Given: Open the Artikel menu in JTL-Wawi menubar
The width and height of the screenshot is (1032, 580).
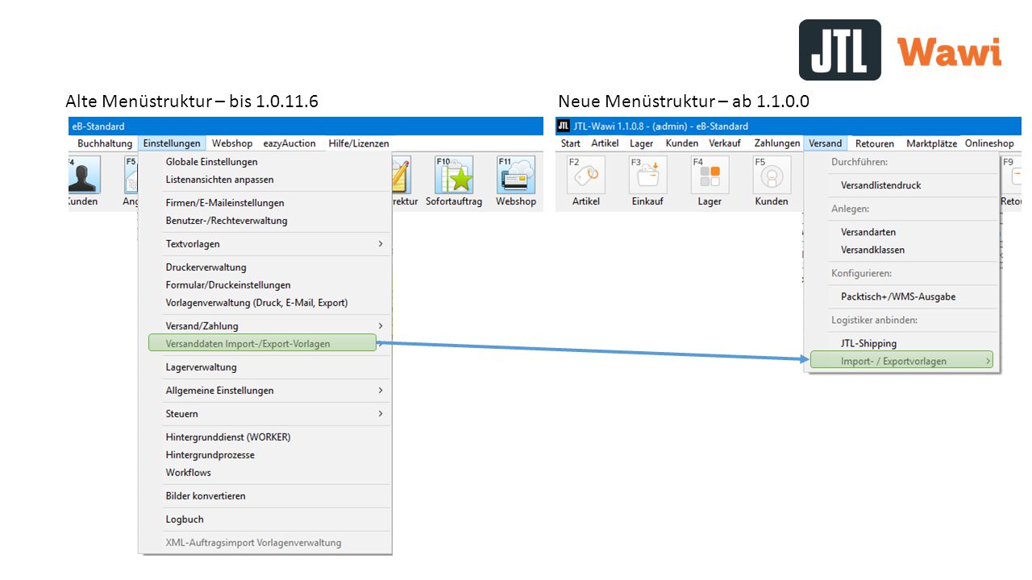Looking at the screenshot, I should pyautogui.click(x=605, y=143).
